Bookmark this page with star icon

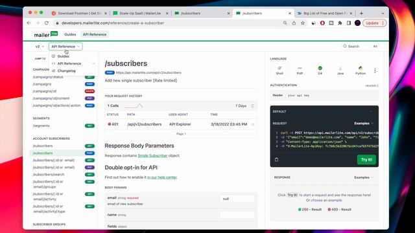pos(303,23)
